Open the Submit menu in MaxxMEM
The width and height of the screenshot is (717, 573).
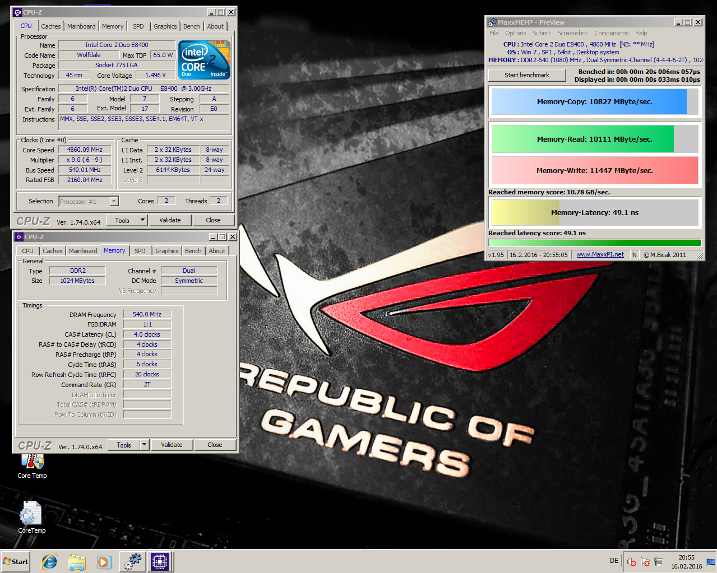point(542,33)
